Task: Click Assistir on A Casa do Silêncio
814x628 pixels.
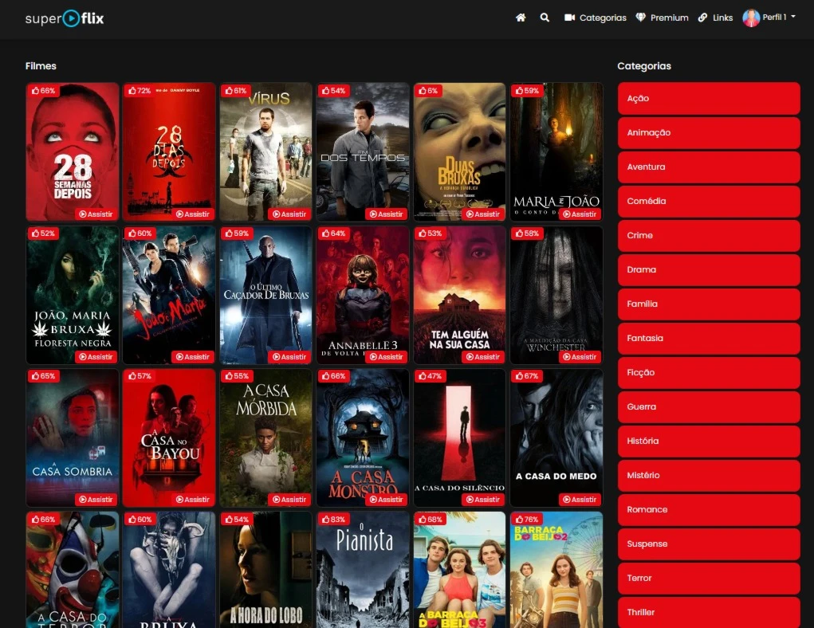Action: tap(483, 499)
